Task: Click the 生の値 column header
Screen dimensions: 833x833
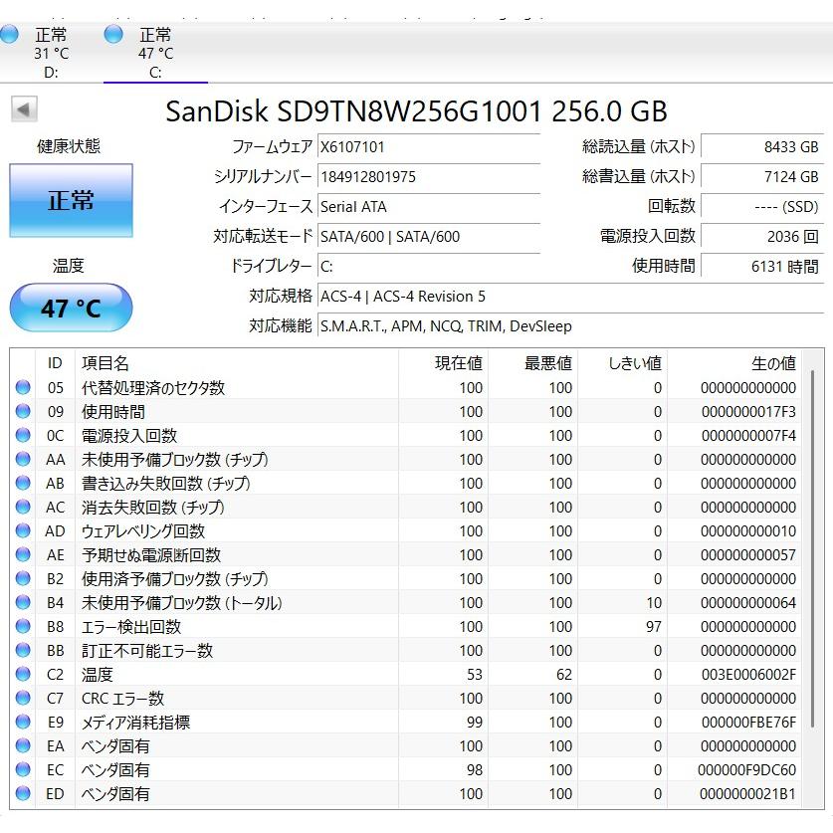Action: [734, 363]
